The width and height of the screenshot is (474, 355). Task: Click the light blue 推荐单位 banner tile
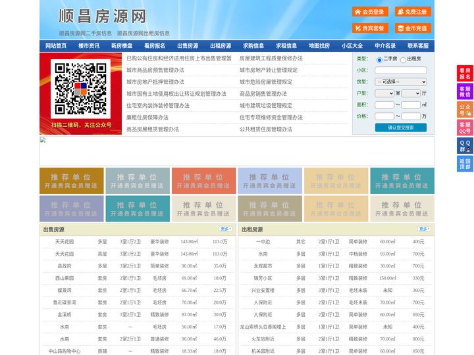point(270,181)
